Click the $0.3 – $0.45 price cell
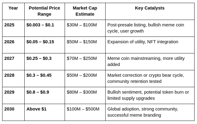This screenshot has width=197, height=124. 39,75
